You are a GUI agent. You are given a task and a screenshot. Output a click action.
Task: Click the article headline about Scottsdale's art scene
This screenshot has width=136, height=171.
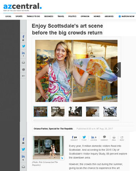click(x=67, y=29)
